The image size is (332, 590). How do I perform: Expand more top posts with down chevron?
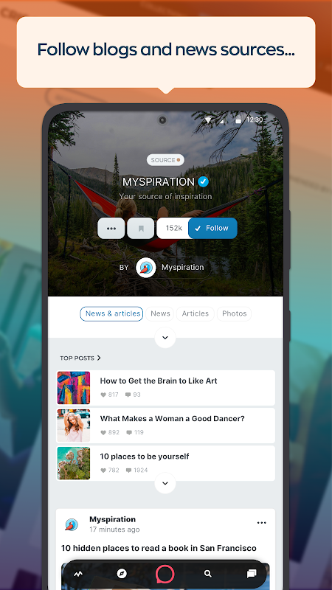click(x=165, y=483)
